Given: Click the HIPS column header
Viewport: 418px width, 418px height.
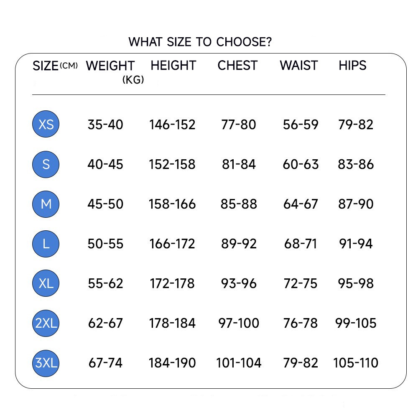Looking at the screenshot, I should coord(352,66).
